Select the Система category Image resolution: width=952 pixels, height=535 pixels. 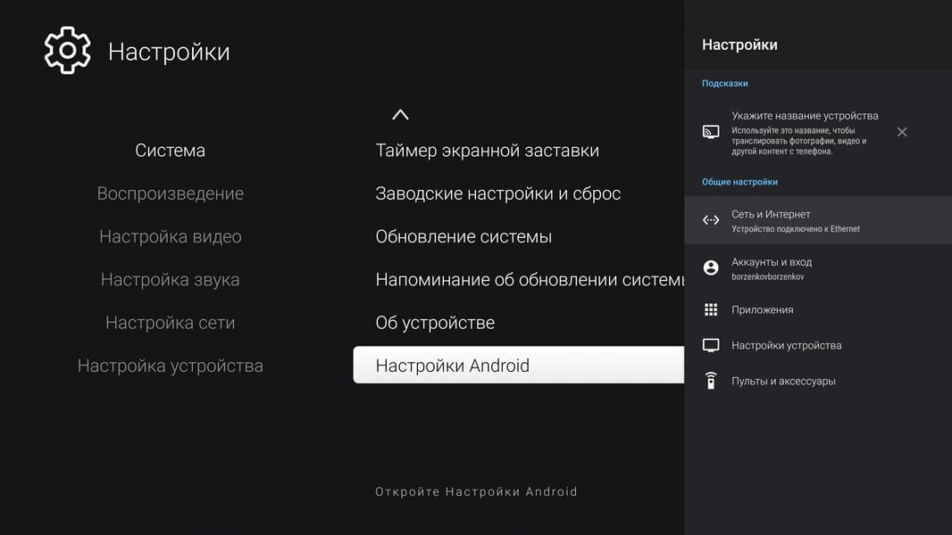pos(170,151)
